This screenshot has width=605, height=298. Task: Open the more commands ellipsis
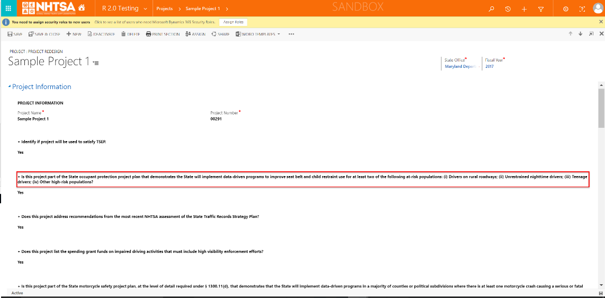pyautogui.click(x=291, y=34)
